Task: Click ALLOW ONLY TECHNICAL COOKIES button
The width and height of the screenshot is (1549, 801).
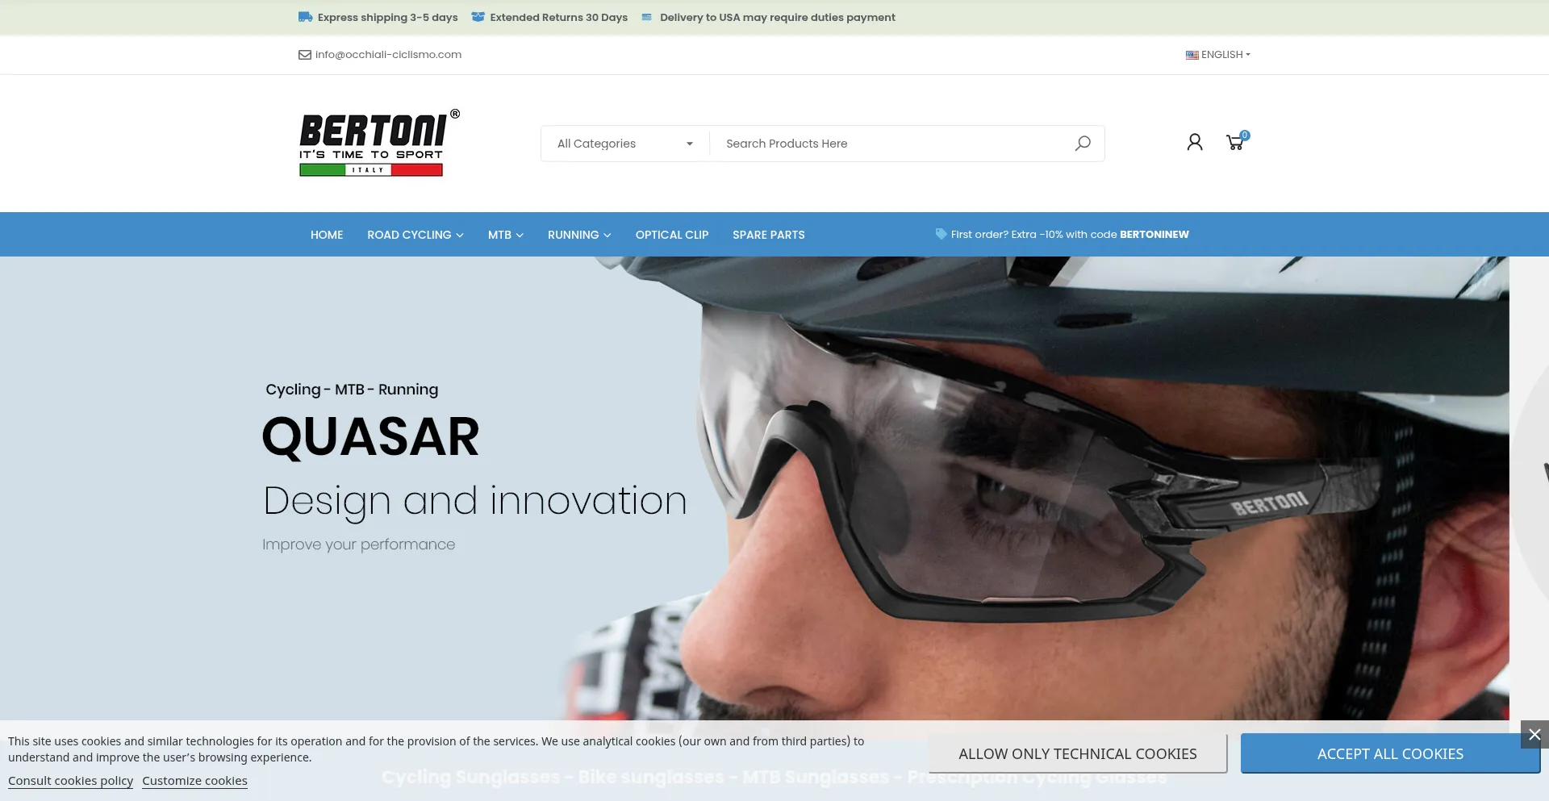Action: 1078,753
